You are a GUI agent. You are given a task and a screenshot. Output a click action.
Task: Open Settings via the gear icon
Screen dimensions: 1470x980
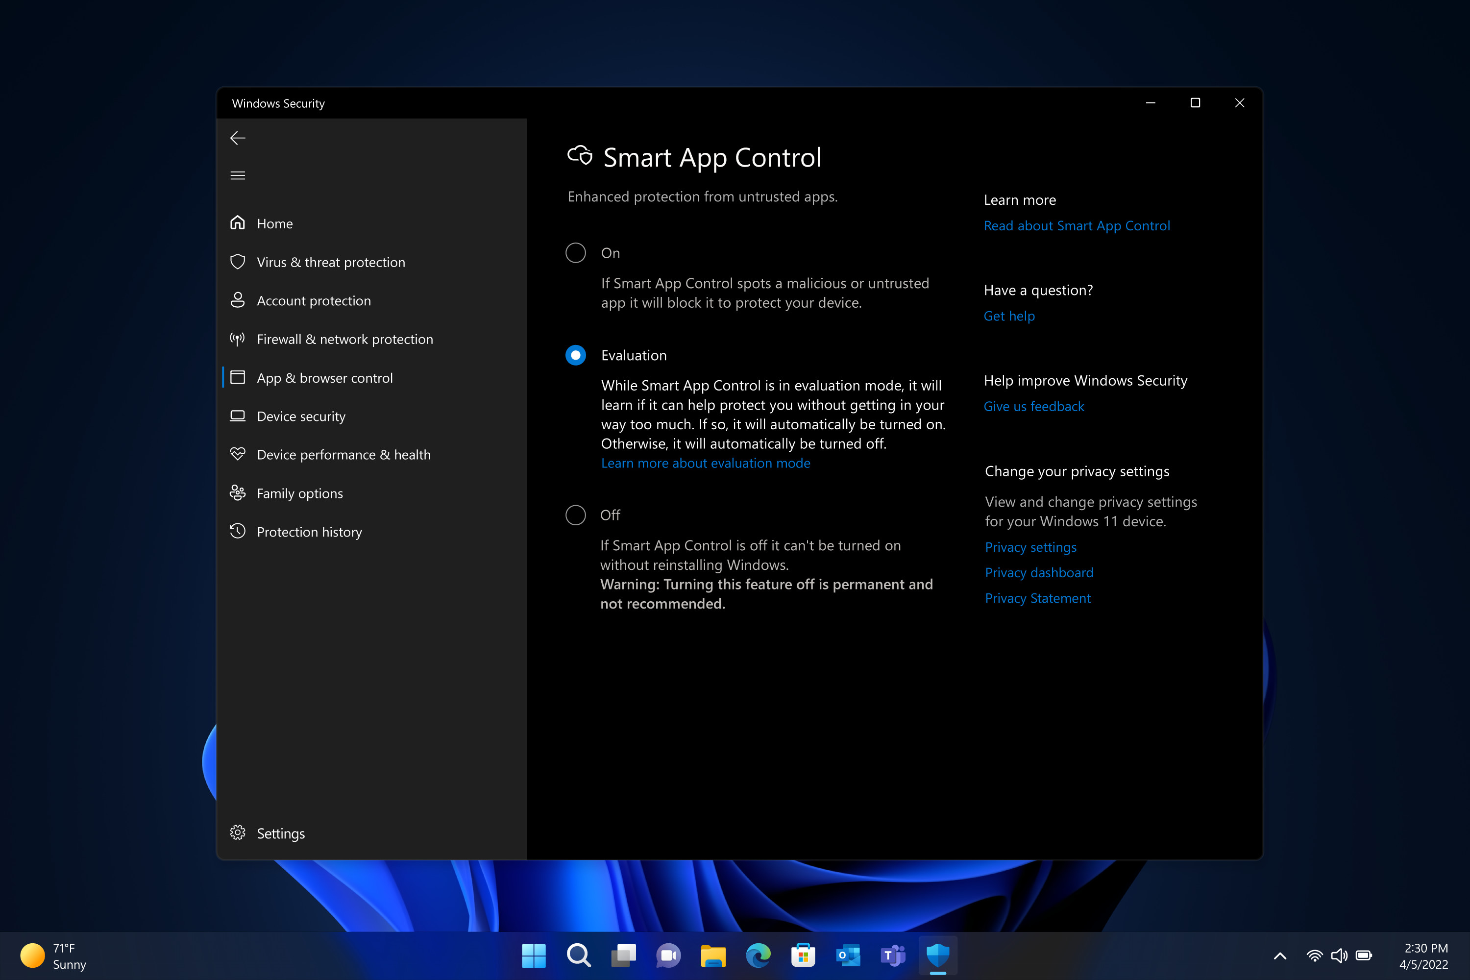[x=238, y=833]
